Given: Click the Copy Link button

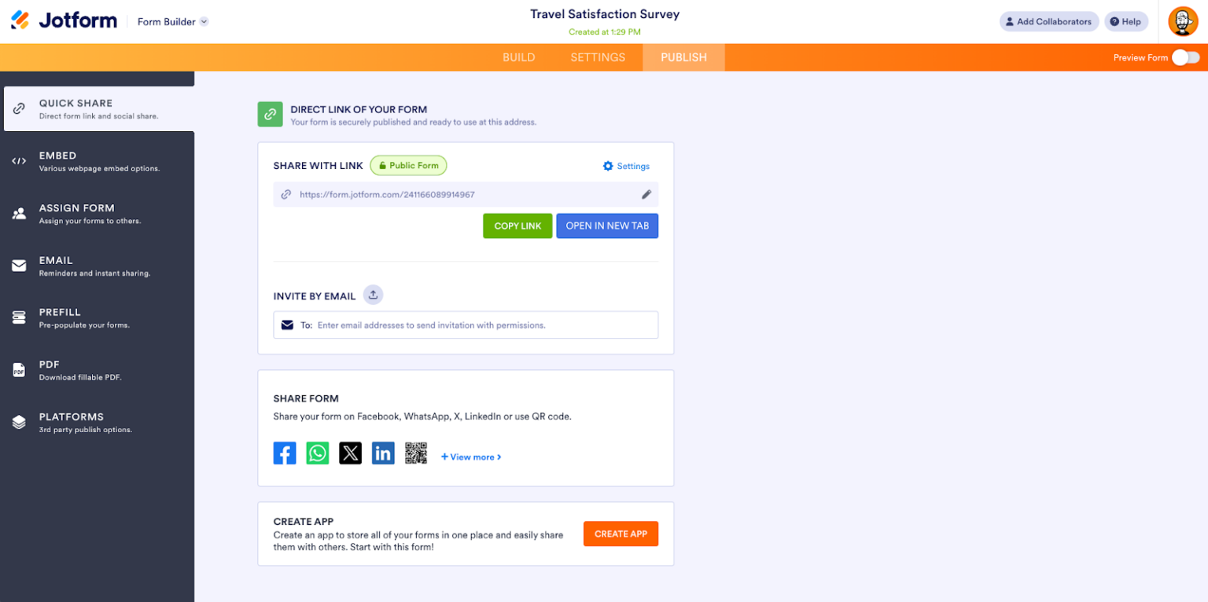Looking at the screenshot, I should point(517,226).
